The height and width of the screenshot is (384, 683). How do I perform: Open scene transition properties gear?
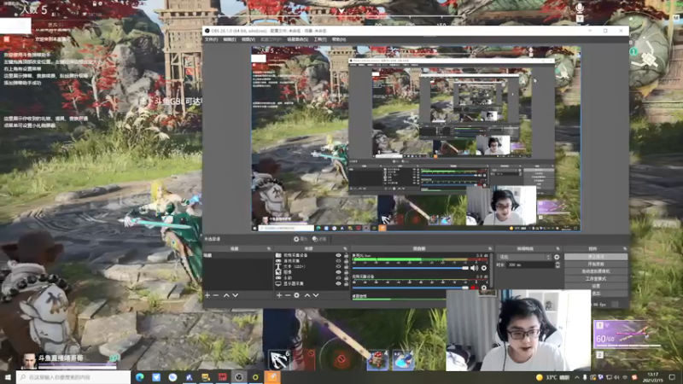click(557, 257)
